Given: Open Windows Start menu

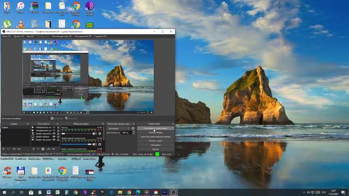Looking at the screenshot, I should (4, 192).
